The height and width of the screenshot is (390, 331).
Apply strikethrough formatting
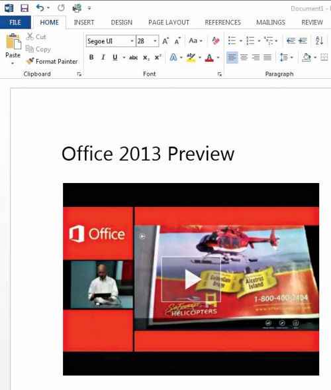133,58
